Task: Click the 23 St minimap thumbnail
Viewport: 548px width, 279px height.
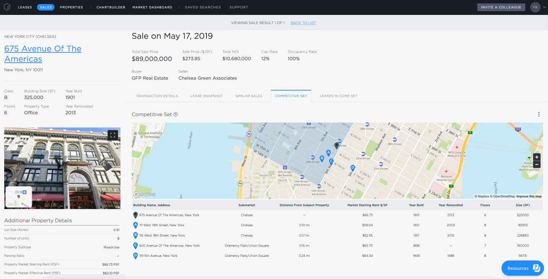Action: (19, 197)
